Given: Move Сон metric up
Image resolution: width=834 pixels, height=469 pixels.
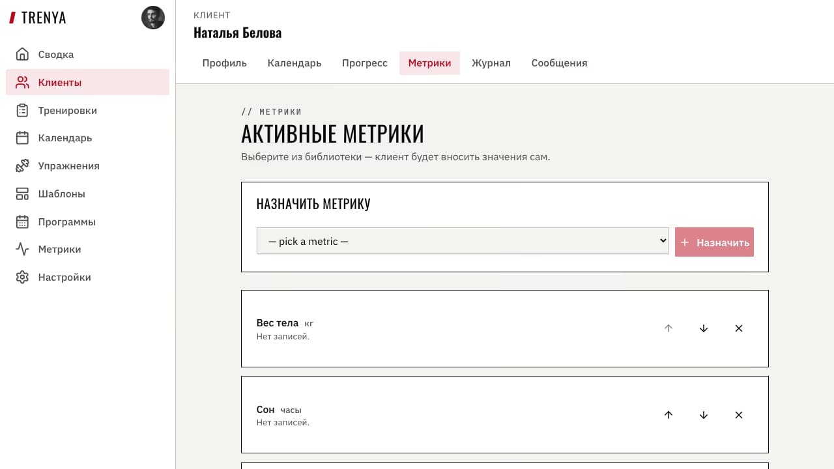Looking at the screenshot, I should click(x=669, y=415).
